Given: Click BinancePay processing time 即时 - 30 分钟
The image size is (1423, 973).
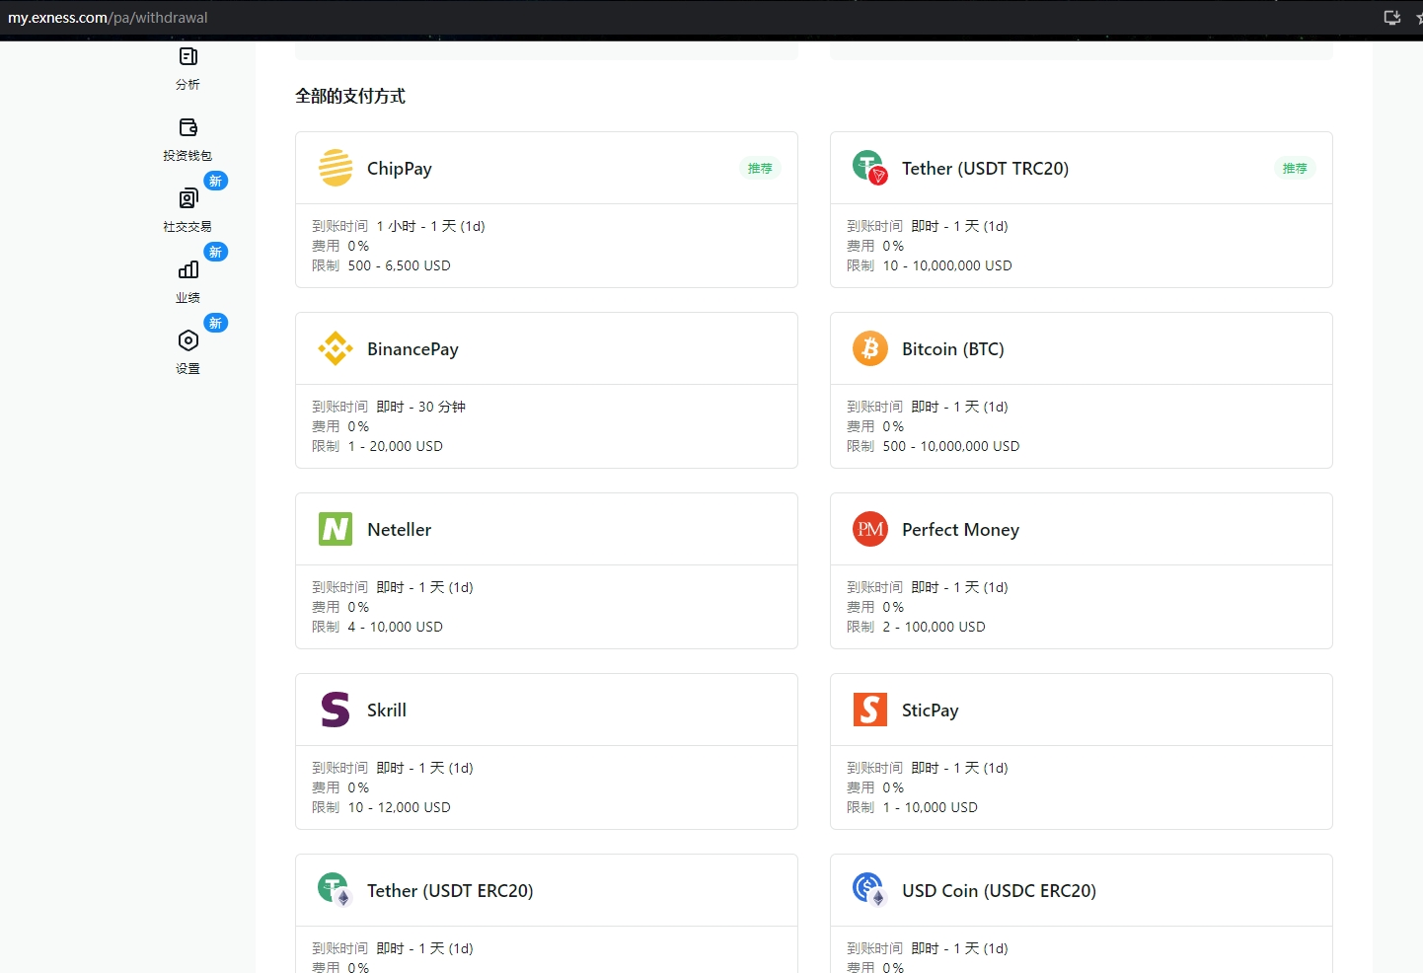Looking at the screenshot, I should tap(420, 407).
